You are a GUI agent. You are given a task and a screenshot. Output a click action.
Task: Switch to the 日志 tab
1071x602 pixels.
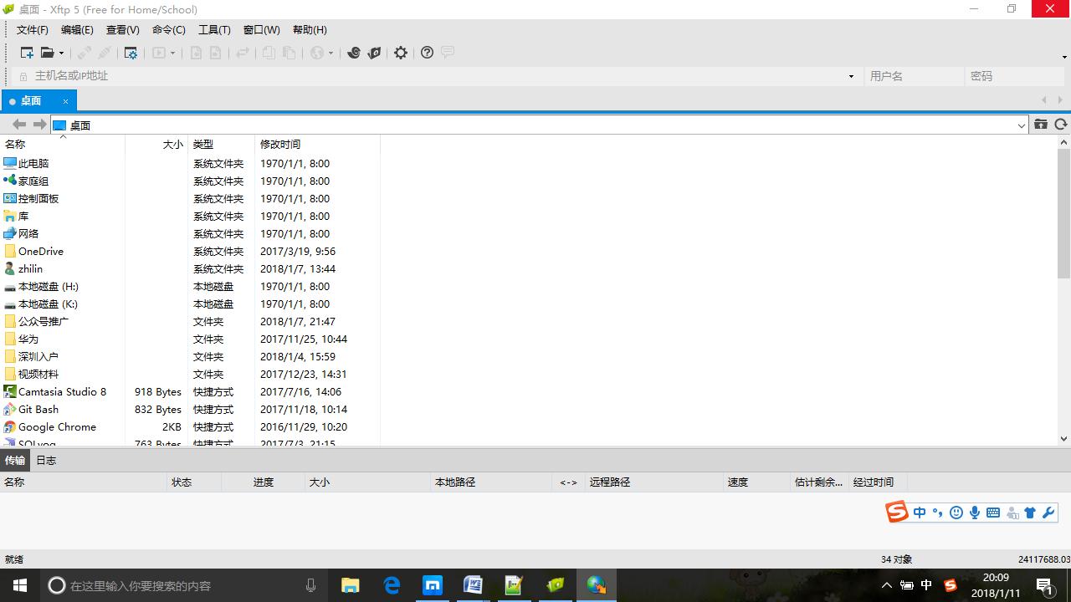pos(46,460)
